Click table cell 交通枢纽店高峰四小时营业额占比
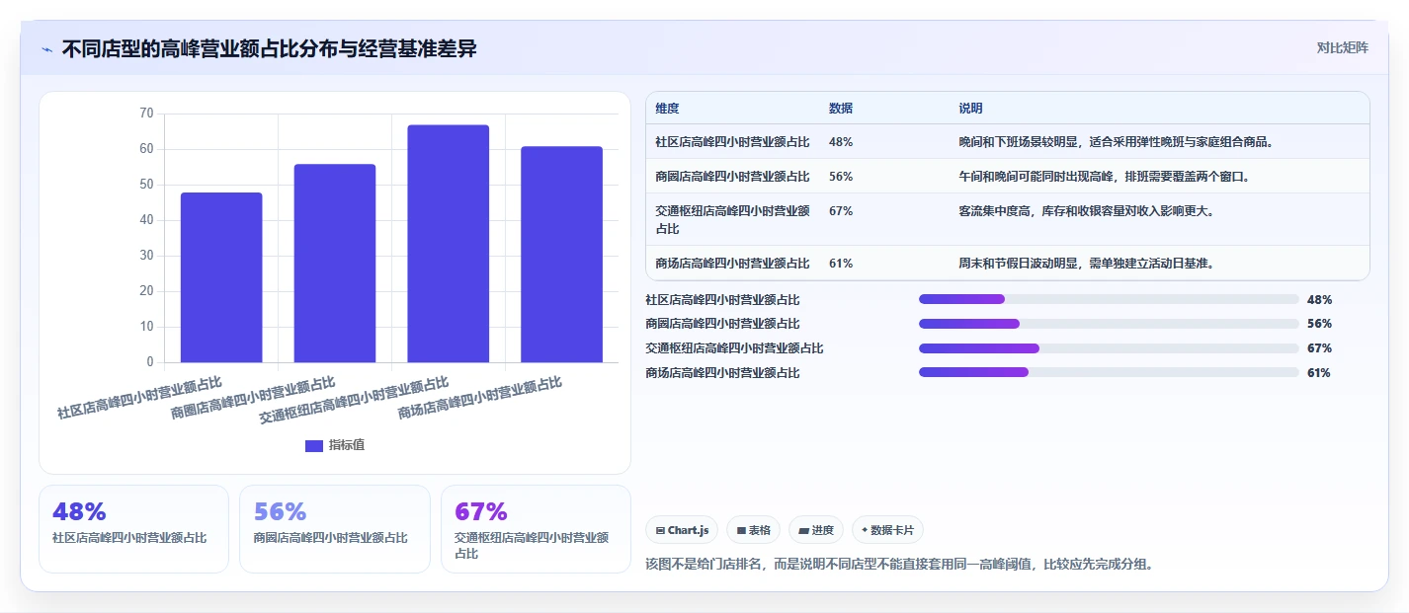This screenshot has height=613, width=1409. click(732, 219)
